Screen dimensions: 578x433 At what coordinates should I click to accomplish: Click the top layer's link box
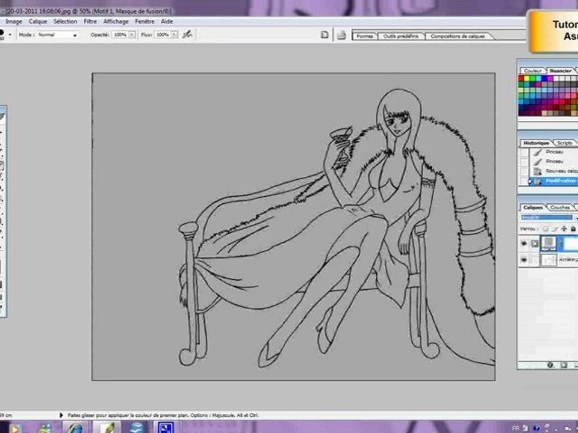[535, 244]
